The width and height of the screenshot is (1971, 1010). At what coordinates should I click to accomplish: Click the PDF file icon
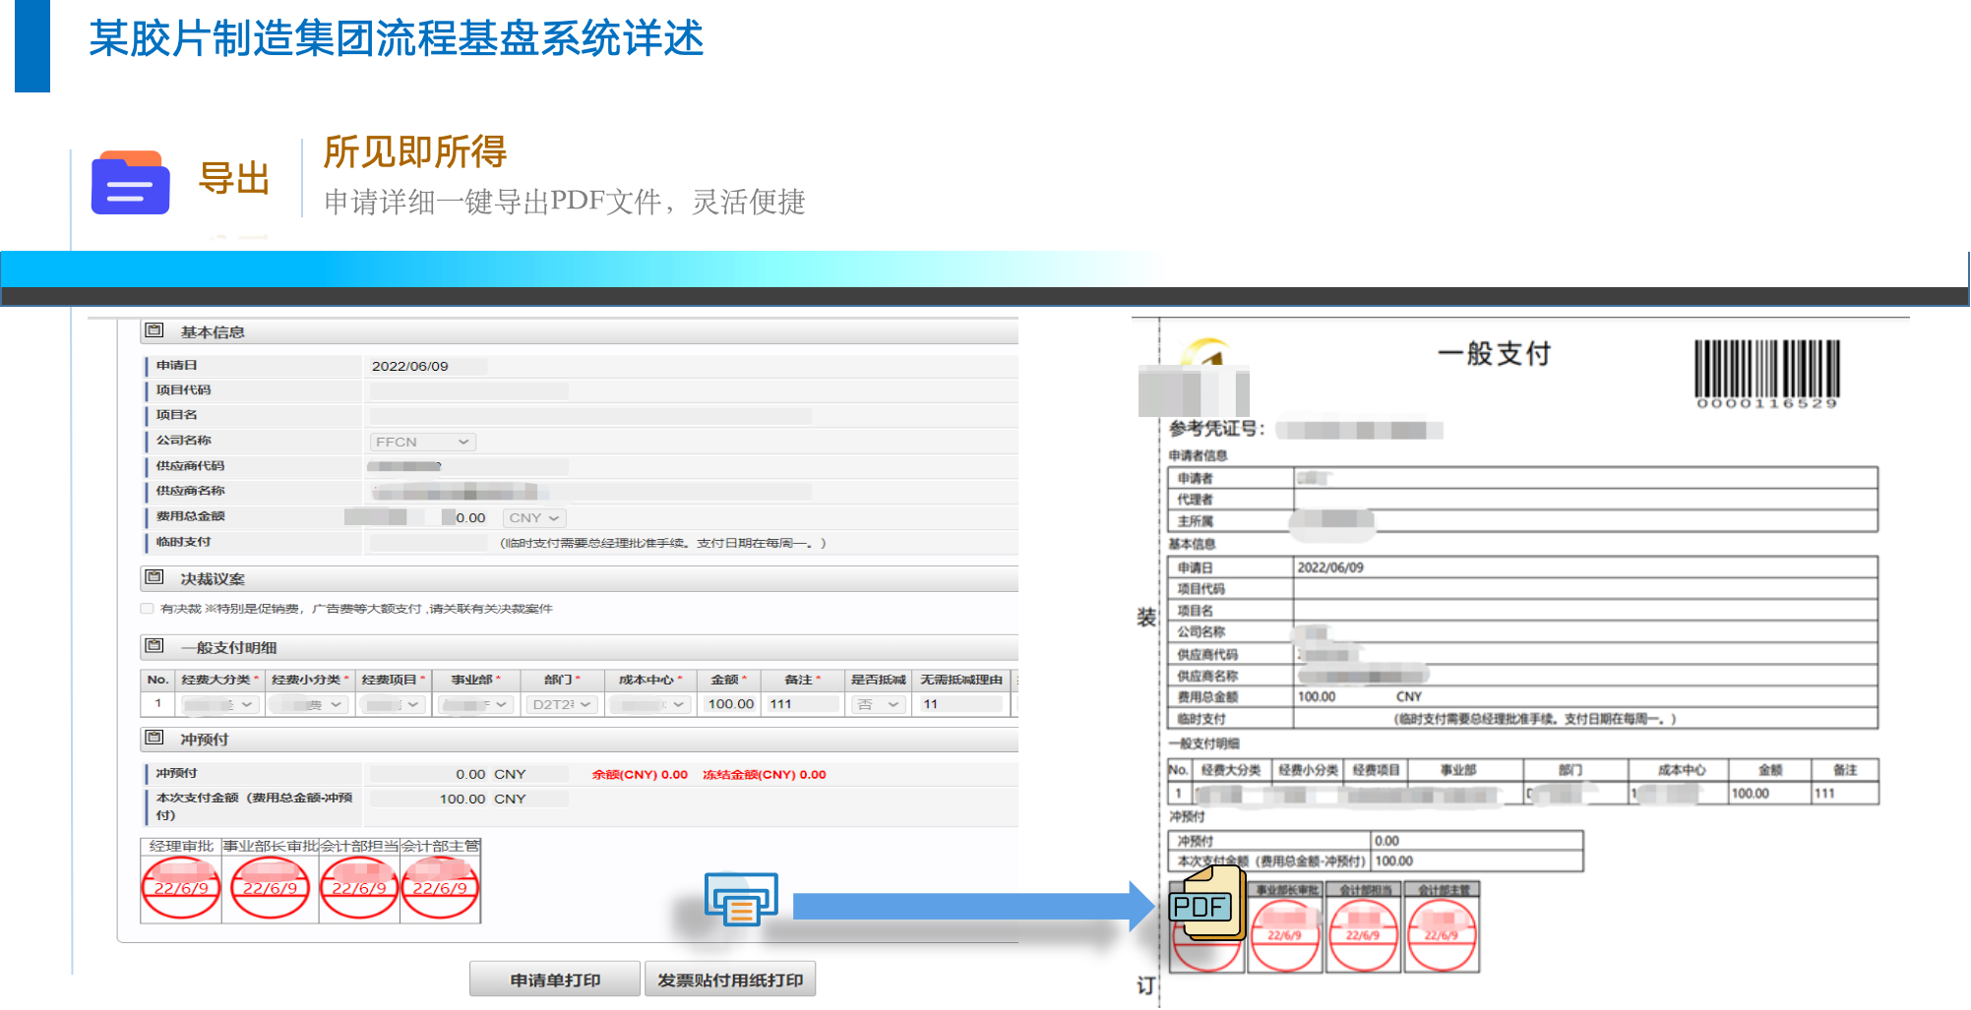point(1206,903)
